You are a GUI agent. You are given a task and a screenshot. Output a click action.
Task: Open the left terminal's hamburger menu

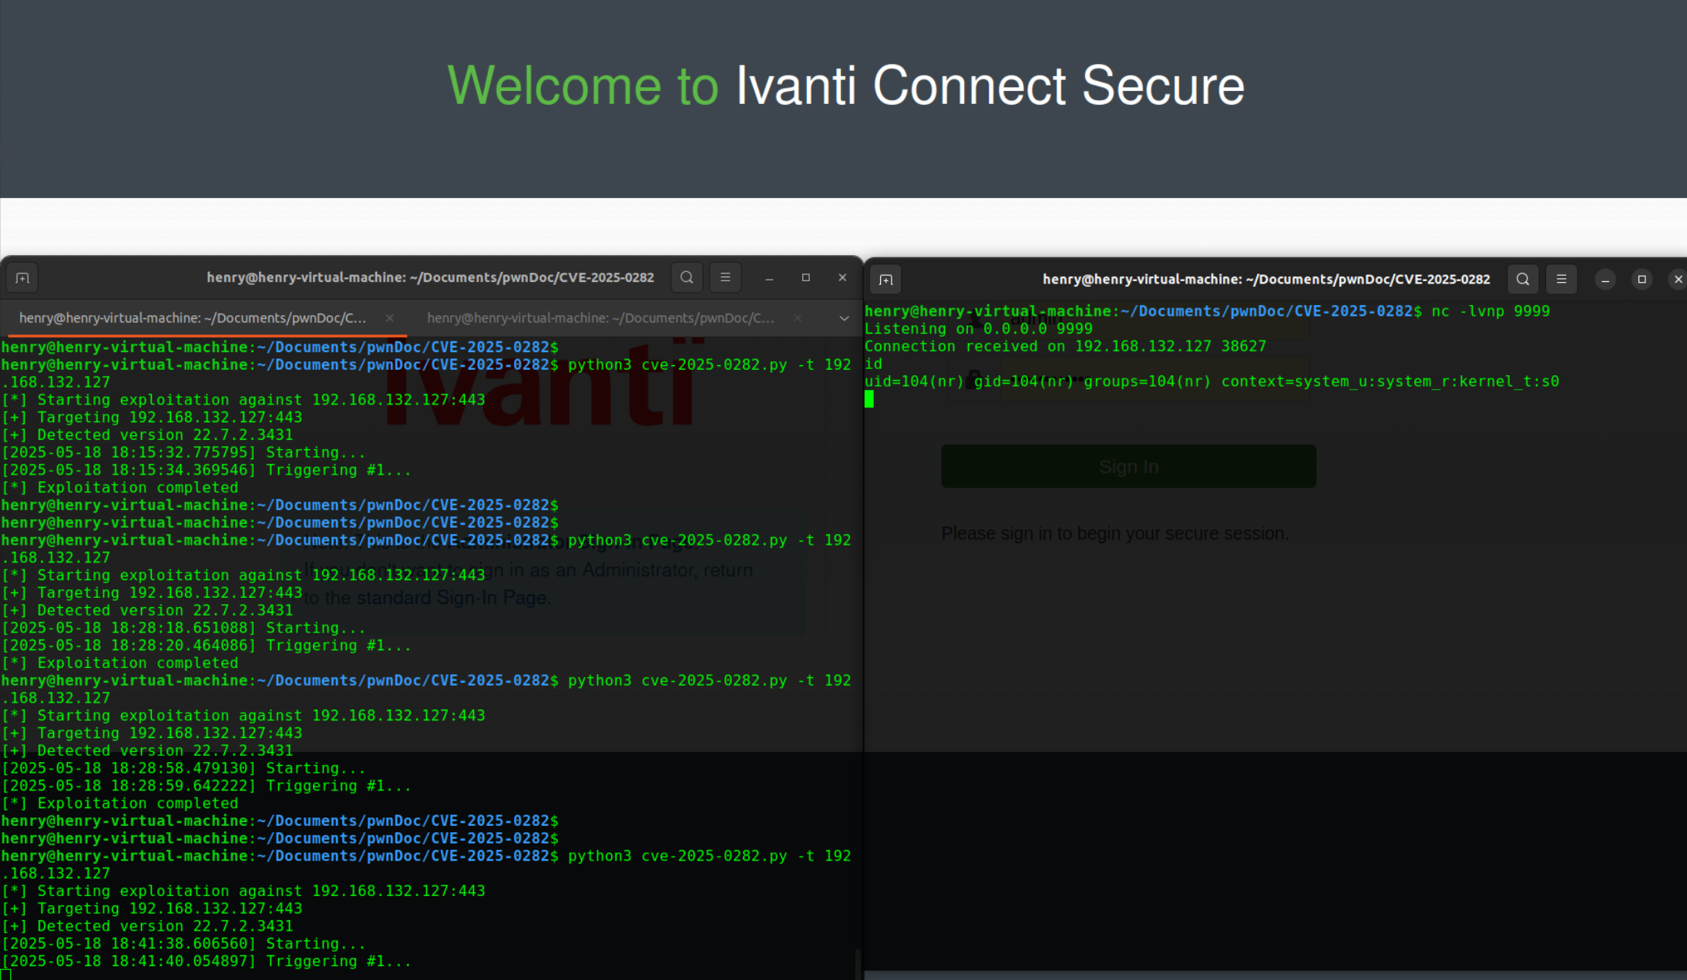click(725, 277)
